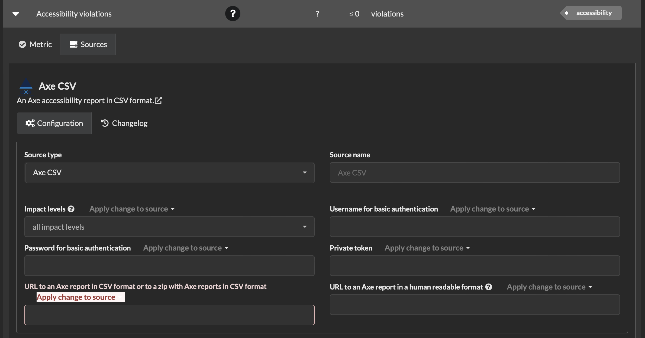
Task: Click the server icon on Sources tab
Action: 73,44
